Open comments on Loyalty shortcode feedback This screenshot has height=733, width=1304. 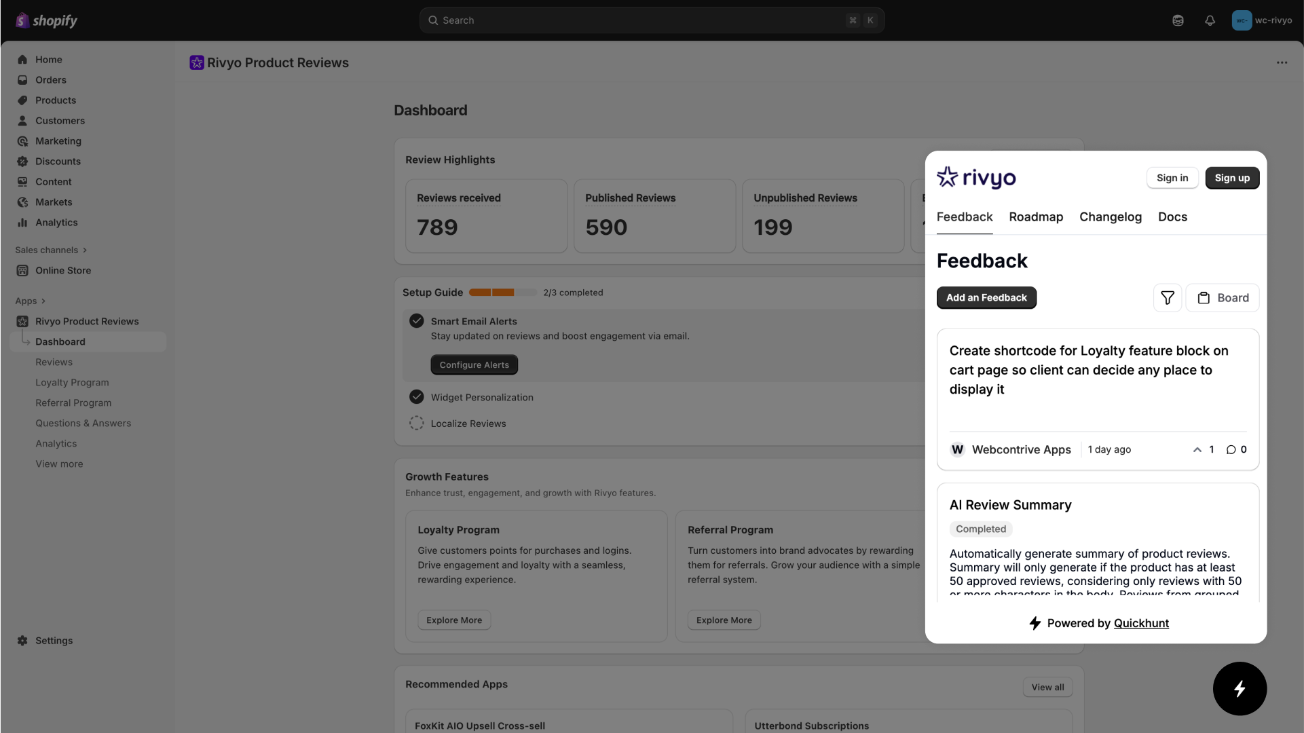(x=1236, y=449)
